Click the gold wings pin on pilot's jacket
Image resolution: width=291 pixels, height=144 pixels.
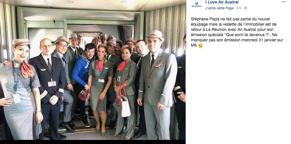pyautogui.click(x=43, y=70)
